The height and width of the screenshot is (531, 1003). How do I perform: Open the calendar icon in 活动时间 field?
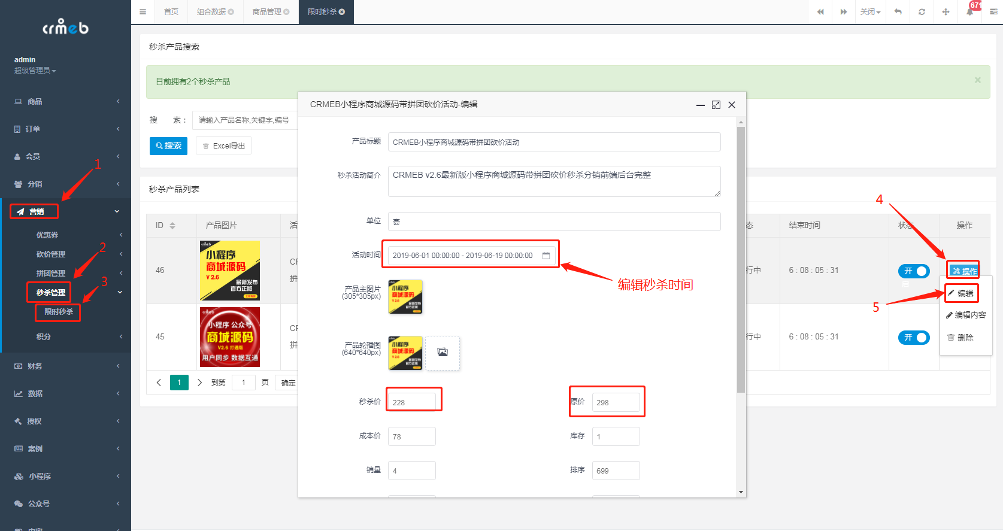click(x=546, y=255)
